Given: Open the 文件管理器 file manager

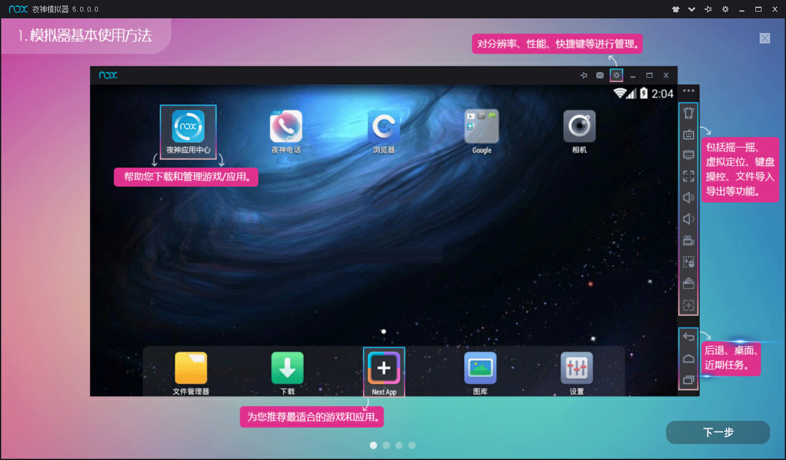Looking at the screenshot, I should click(x=191, y=373).
